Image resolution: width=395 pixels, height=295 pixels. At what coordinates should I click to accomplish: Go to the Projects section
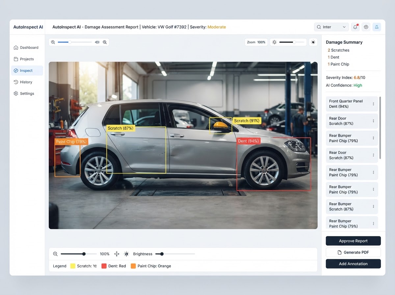click(x=27, y=59)
